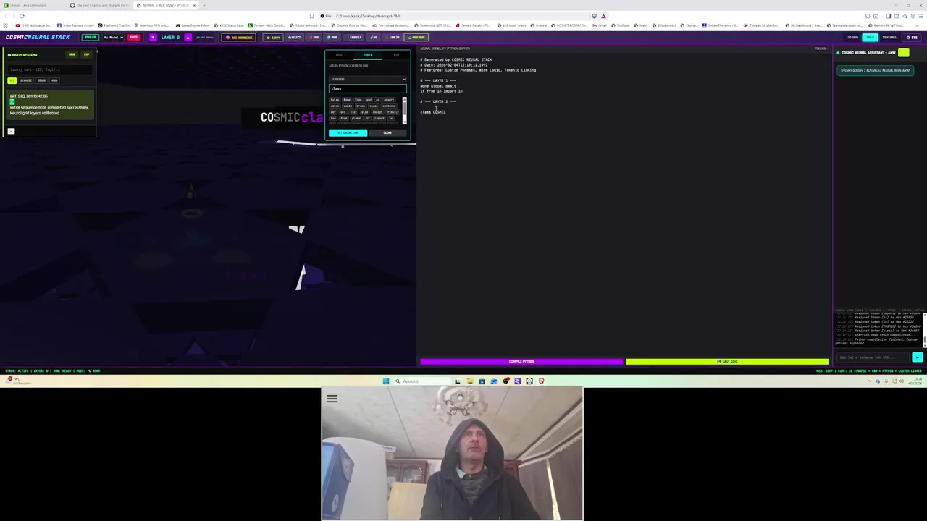The height and width of the screenshot is (521, 927).
Task: Choose the 'continue' keyword chip
Action: (389, 106)
